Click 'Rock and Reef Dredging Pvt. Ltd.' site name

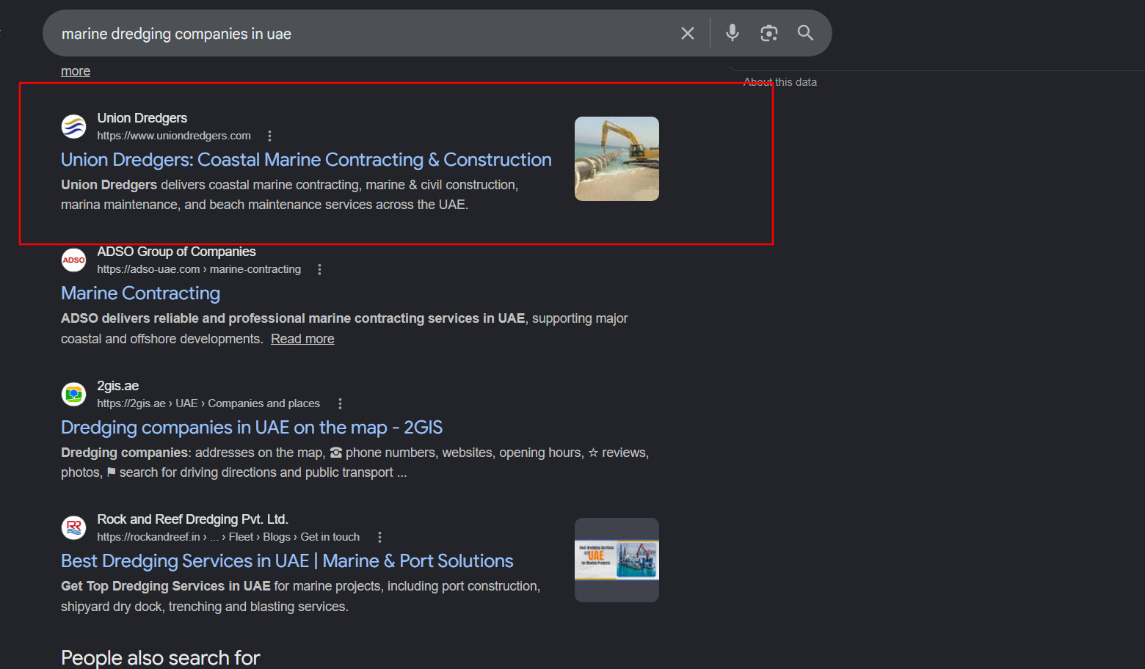[193, 519]
